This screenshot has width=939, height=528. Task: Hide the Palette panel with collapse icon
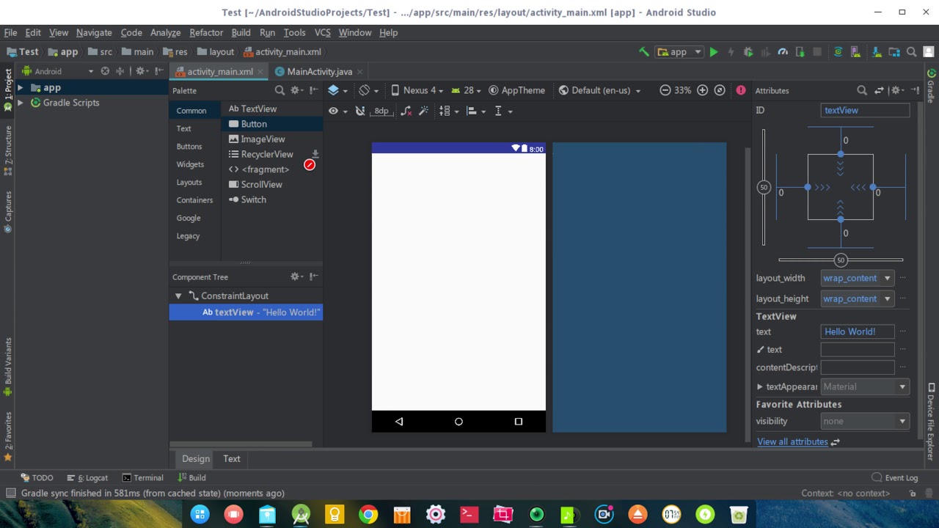pyautogui.click(x=314, y=90)
